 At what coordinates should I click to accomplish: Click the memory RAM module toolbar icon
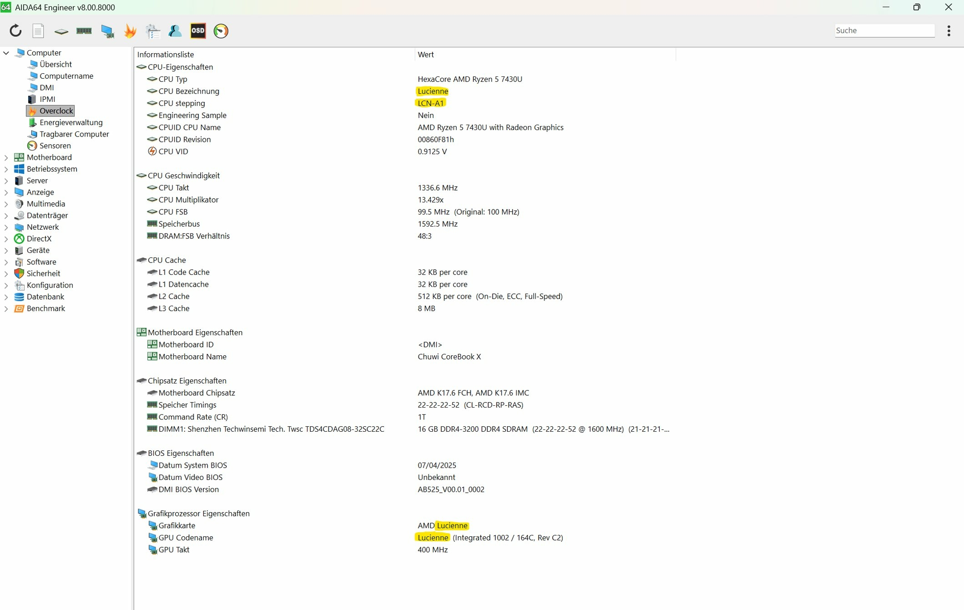pos(84,30)
